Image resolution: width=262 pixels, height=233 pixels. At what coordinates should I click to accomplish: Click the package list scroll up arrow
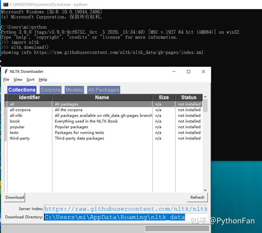tap(205, 96)
